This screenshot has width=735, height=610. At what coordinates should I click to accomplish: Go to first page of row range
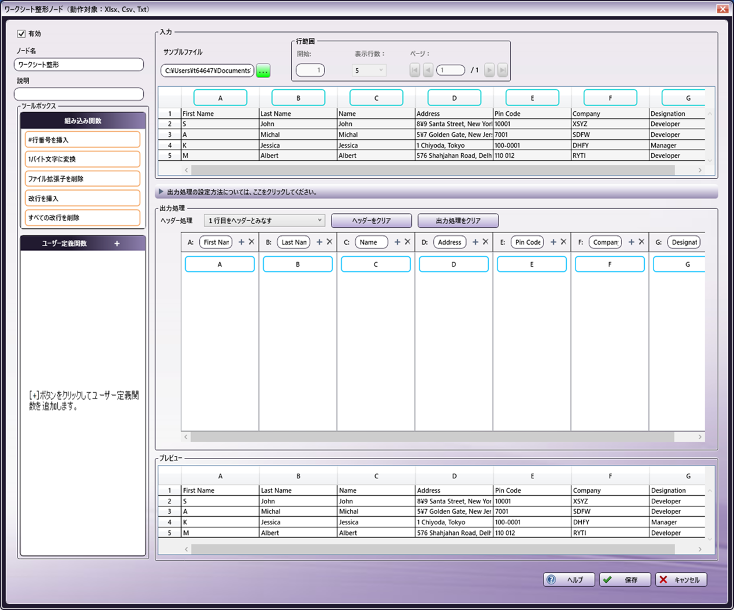[415, 70]
